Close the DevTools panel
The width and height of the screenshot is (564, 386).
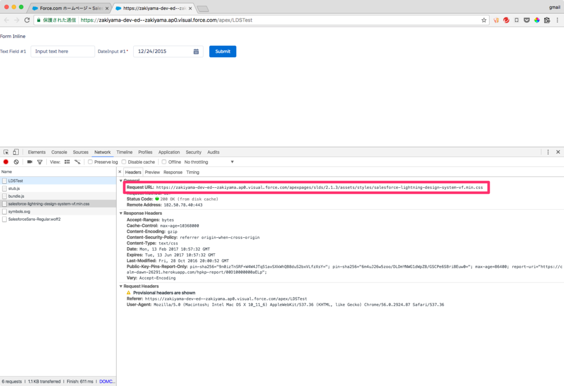click(x=558, y=152)
